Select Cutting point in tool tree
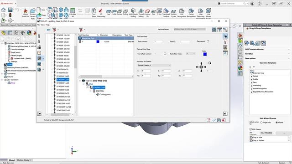 coord(105,94)
